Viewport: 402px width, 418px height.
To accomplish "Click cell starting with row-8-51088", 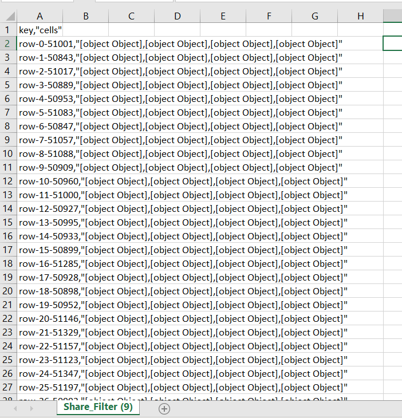I will click(x=40, y=153).
